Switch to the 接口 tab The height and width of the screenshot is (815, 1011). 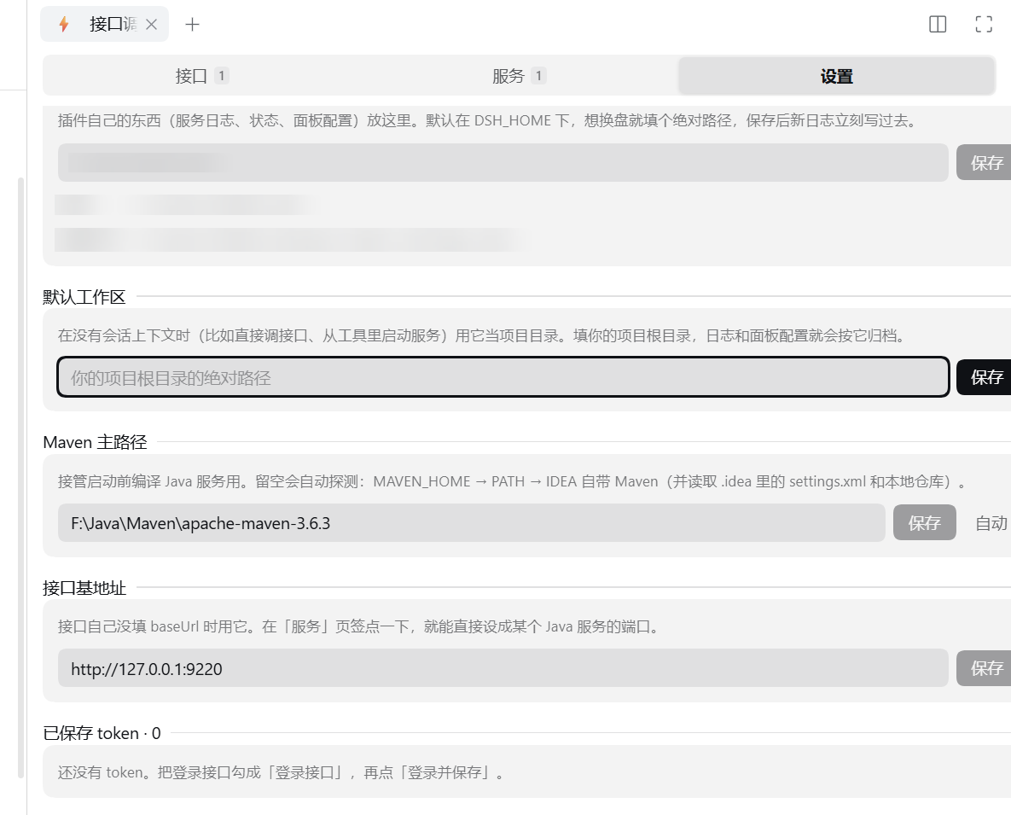pyautogui.click(x=202, y=76)
